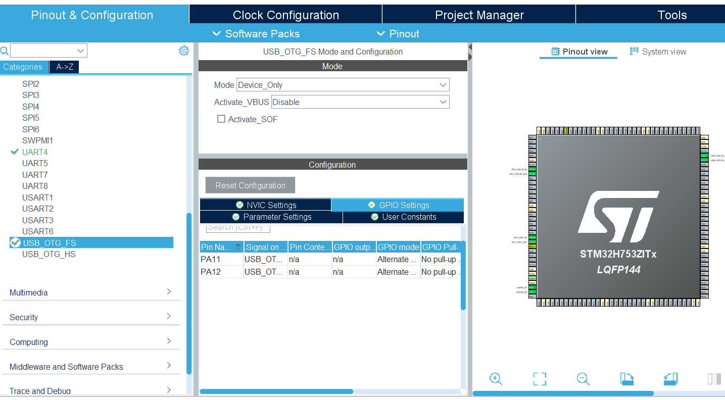Open the Activate_VBUS dropdown

point(360,102)
